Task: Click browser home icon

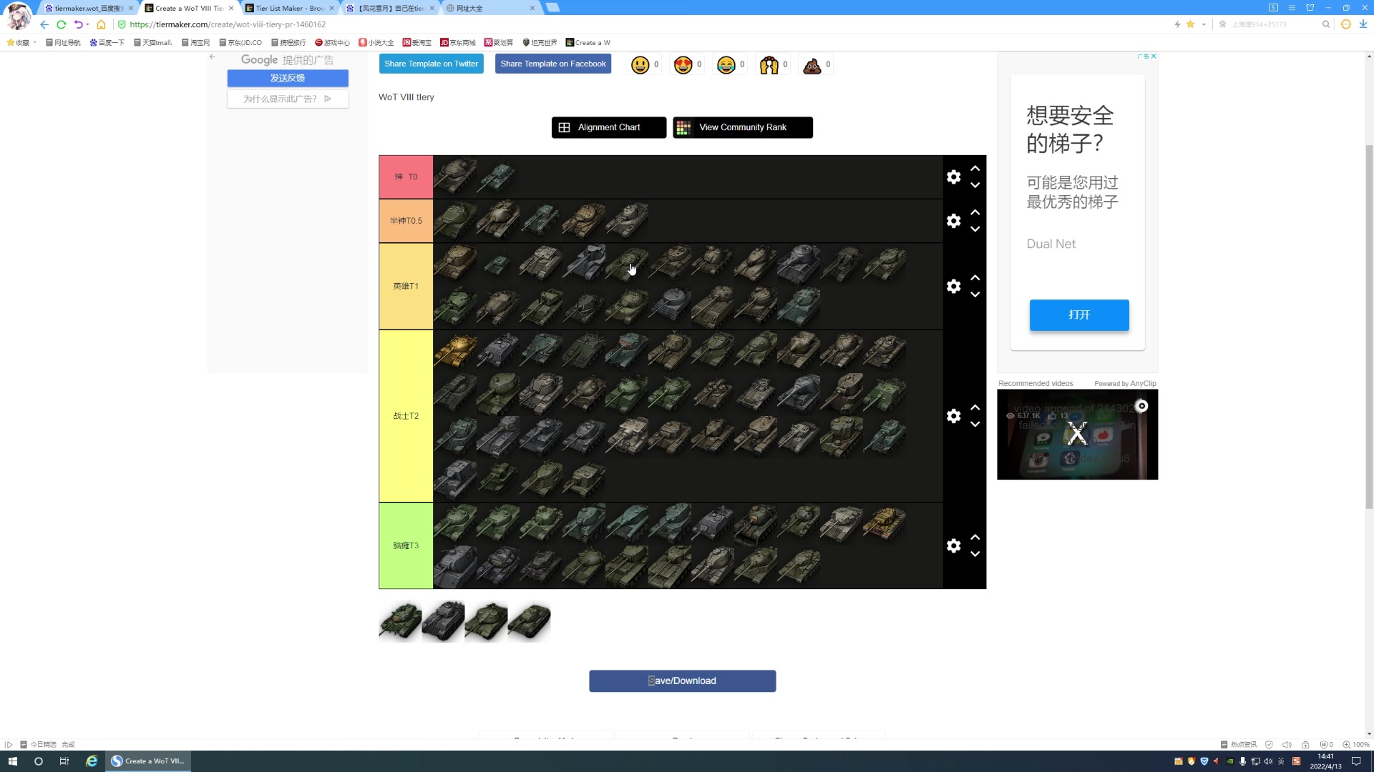Action: click(x=101, y=24)
